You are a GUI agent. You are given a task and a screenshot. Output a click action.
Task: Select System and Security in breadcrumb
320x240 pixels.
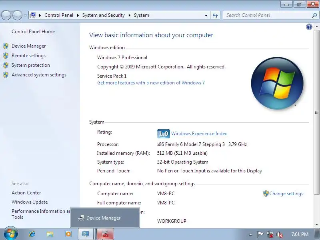[104, 15]
